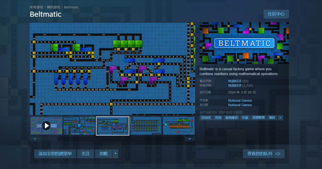This screenshot has width=322, height=169.
Task: Select the 资源管理 tag
Action: click(259, 118)
